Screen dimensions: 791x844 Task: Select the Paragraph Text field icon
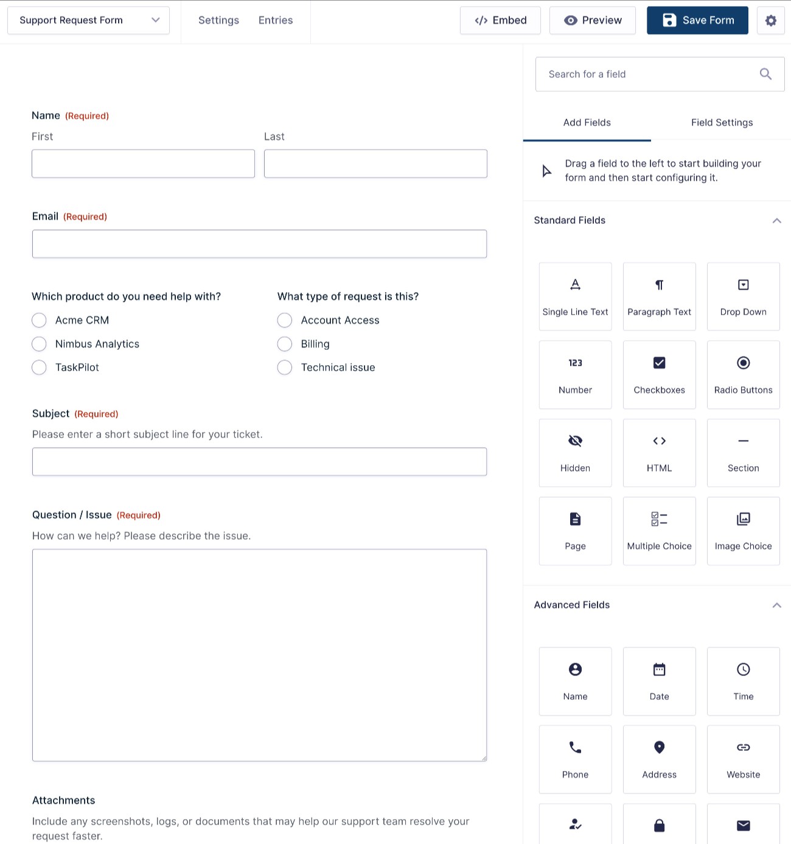click(659, 296)
